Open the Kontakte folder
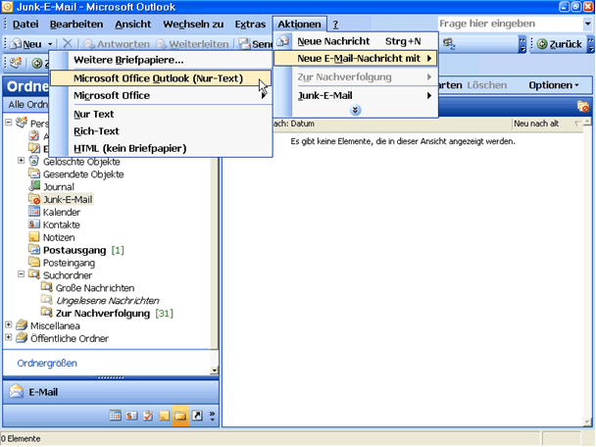The width and height of the screenshot is (596, 447). (61, 225)
